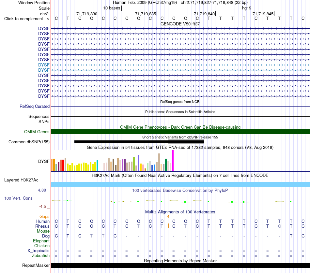The width and height of the screenshot is (310, 273).
Task: Open 'Short Genetic Variants from dbSNP release 155'
Action: click(180, 137)
